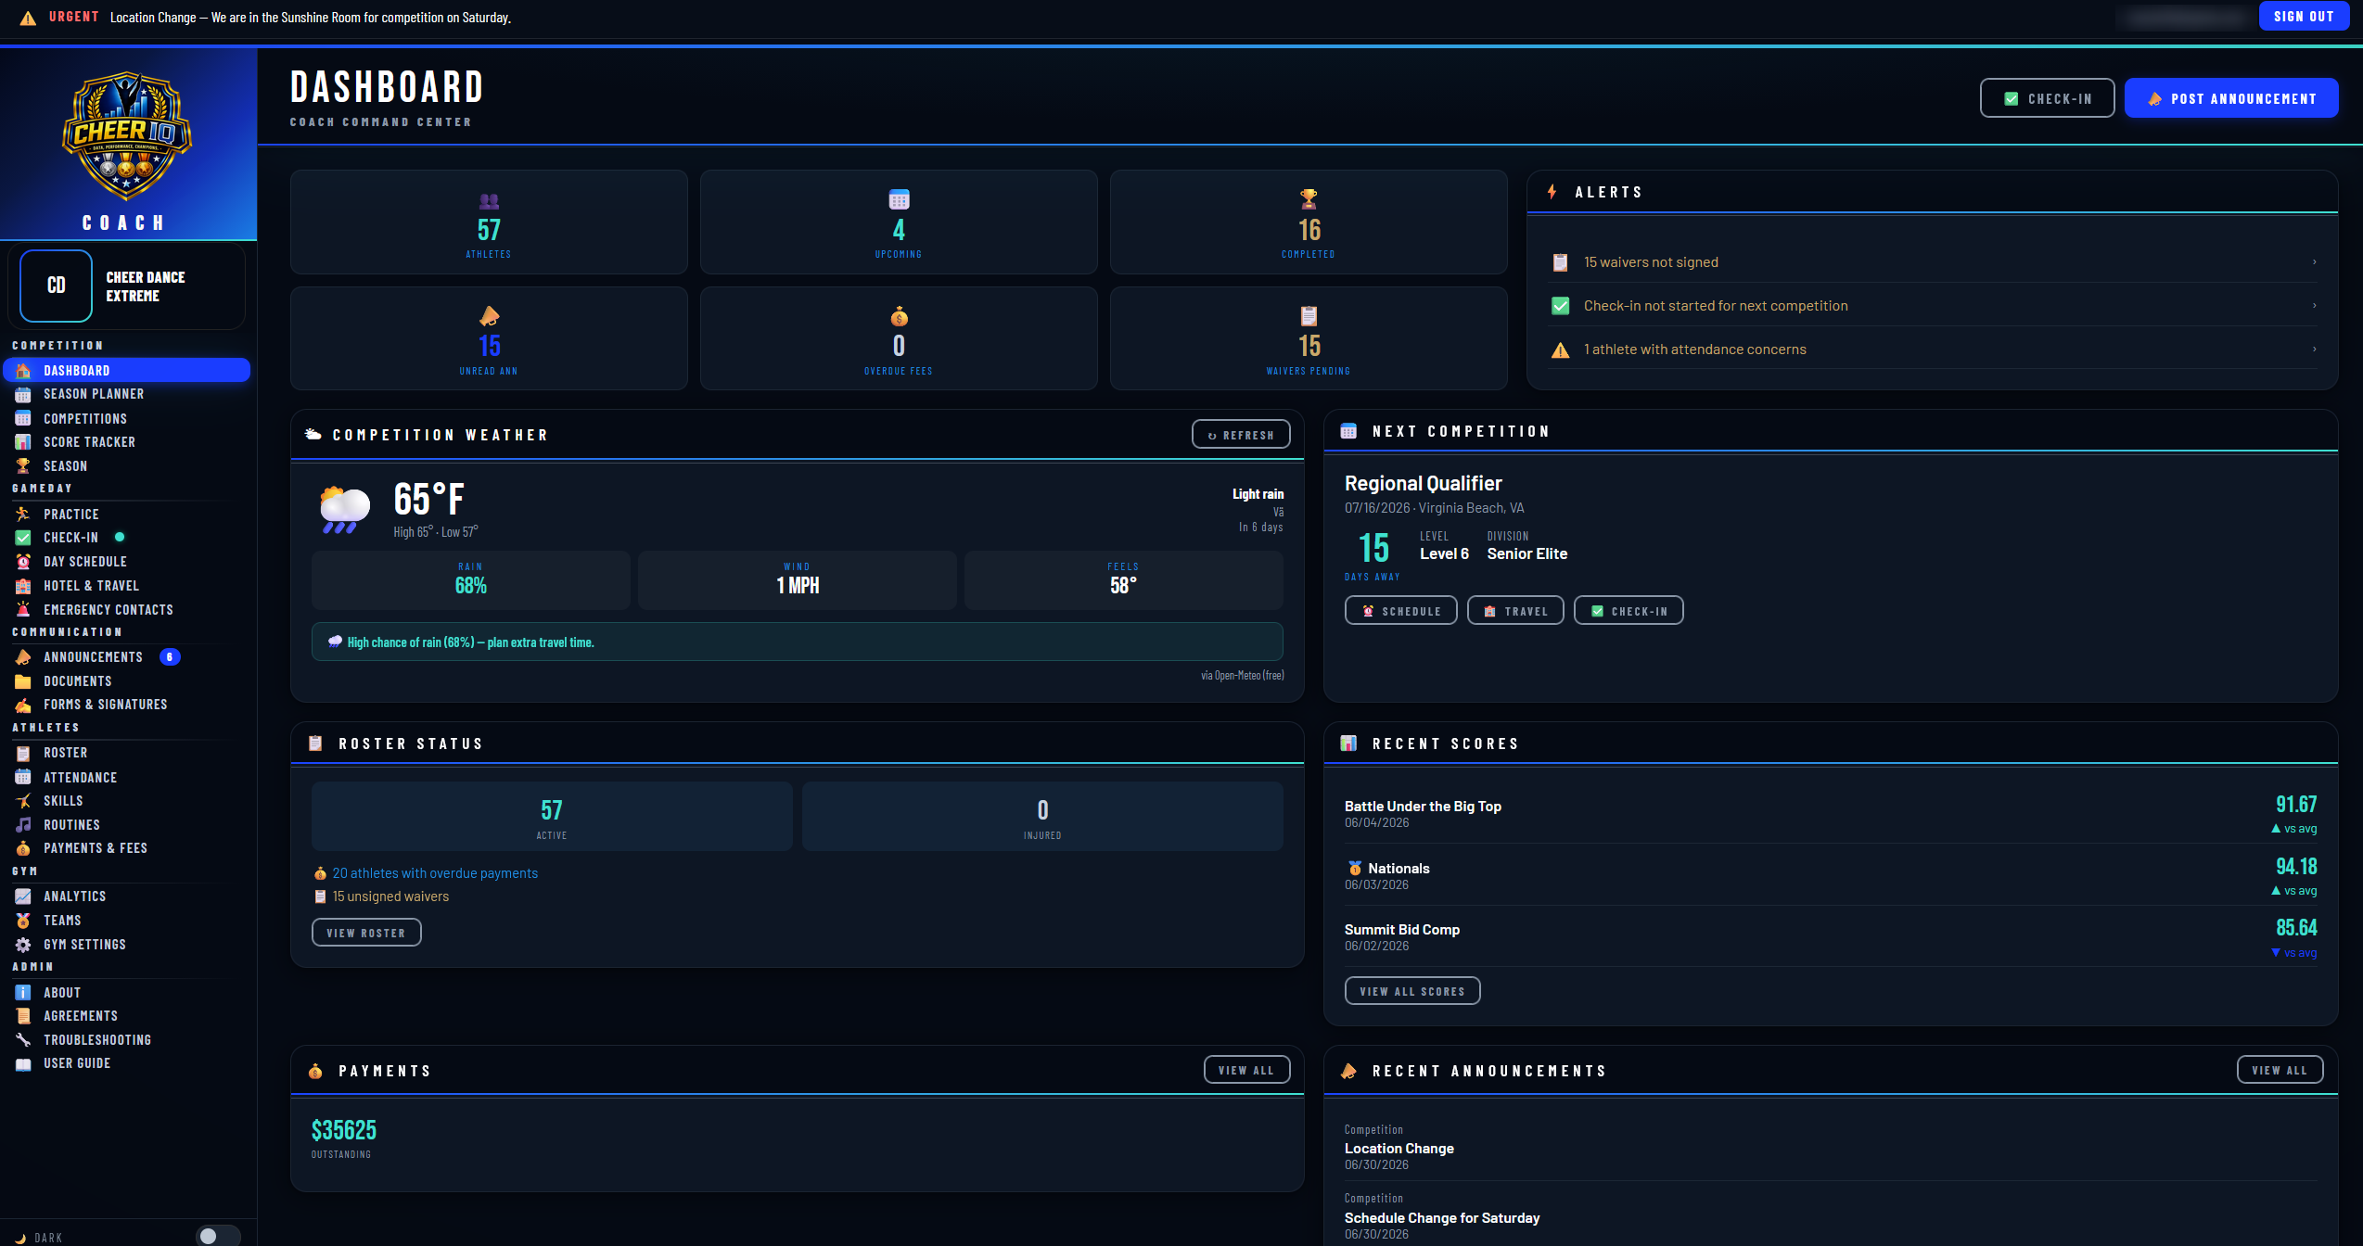Click the Troubleshooting wrench icon
2363x1246 pixels.
coord(23,1040)
